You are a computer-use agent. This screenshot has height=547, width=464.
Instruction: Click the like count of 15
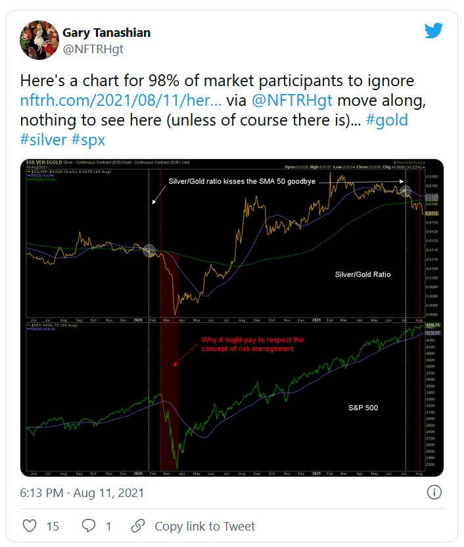(53, 526)
